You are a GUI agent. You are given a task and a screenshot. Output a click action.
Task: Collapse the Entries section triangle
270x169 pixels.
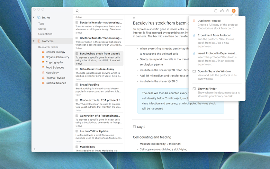tap(34, 17)
